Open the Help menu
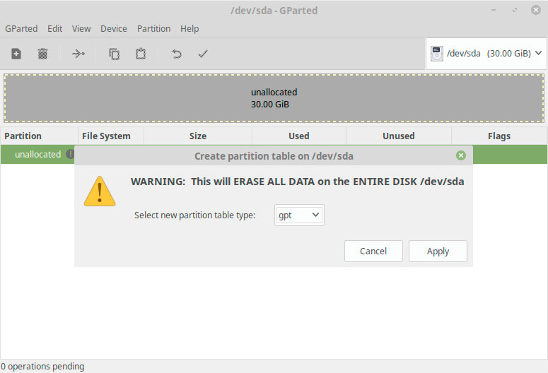Image resolution: width=548 pixels, height=373 pixels. 190,29
